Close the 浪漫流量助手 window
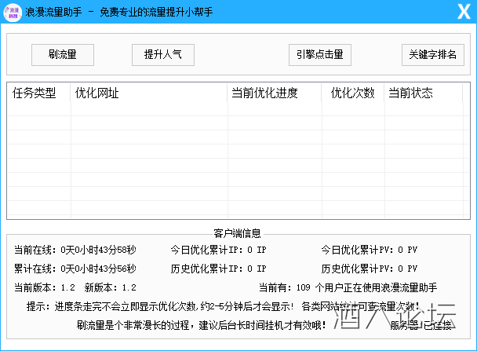The image size is (477, 351). coord(464,13)
